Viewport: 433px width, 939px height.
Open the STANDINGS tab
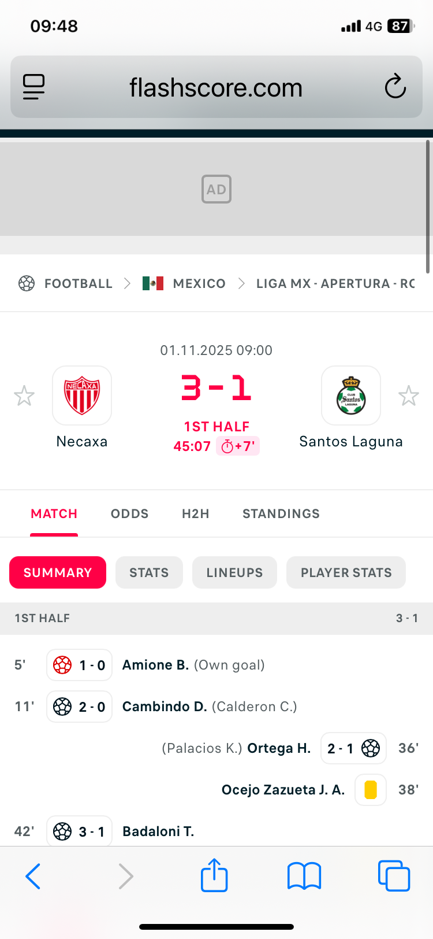281,513
